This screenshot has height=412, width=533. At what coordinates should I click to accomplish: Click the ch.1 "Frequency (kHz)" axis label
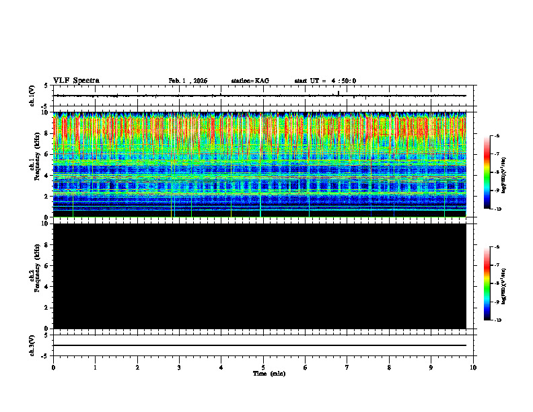pos(36,156)
